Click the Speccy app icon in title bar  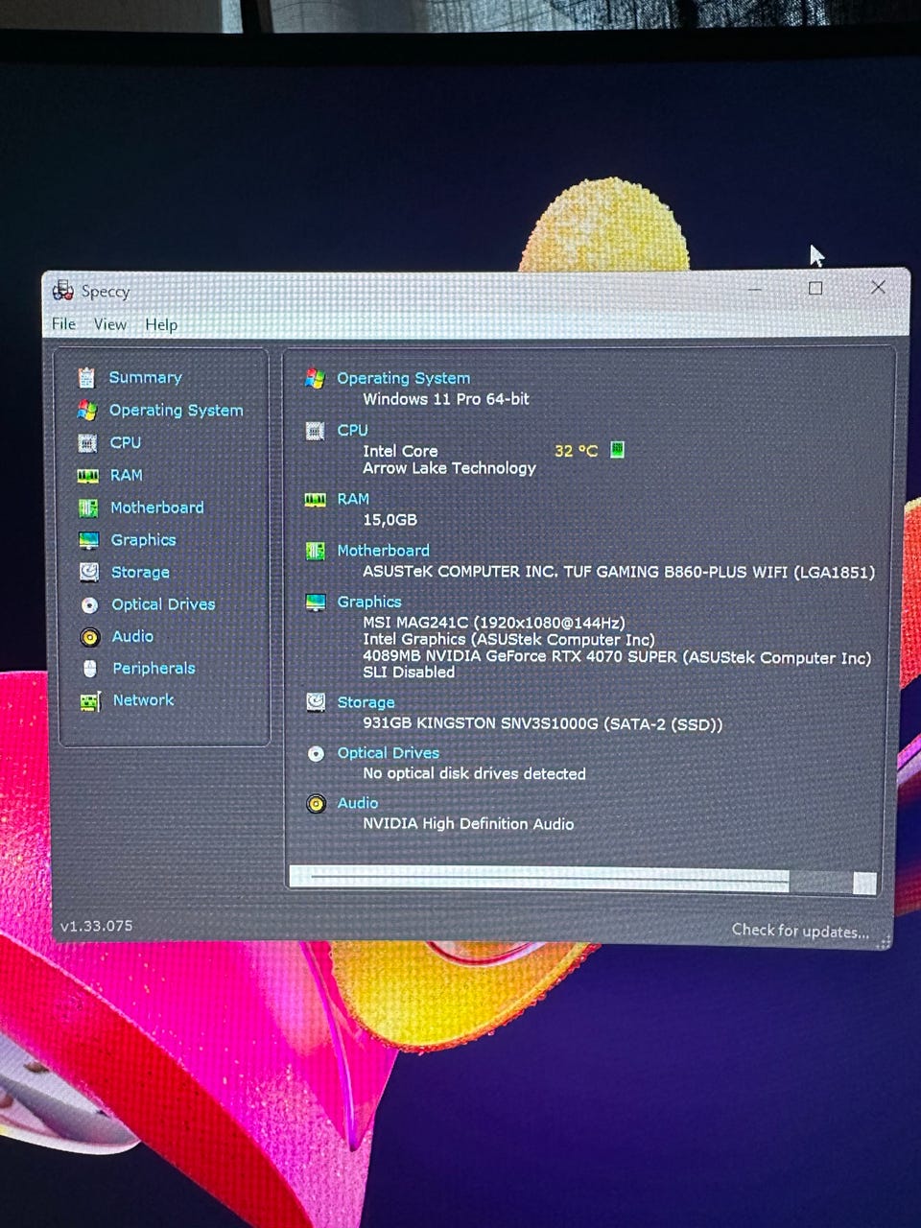(x=63, y=290)
